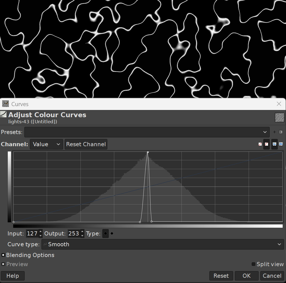
Task: Open the Help for Curves
Action: coord(12,276)
